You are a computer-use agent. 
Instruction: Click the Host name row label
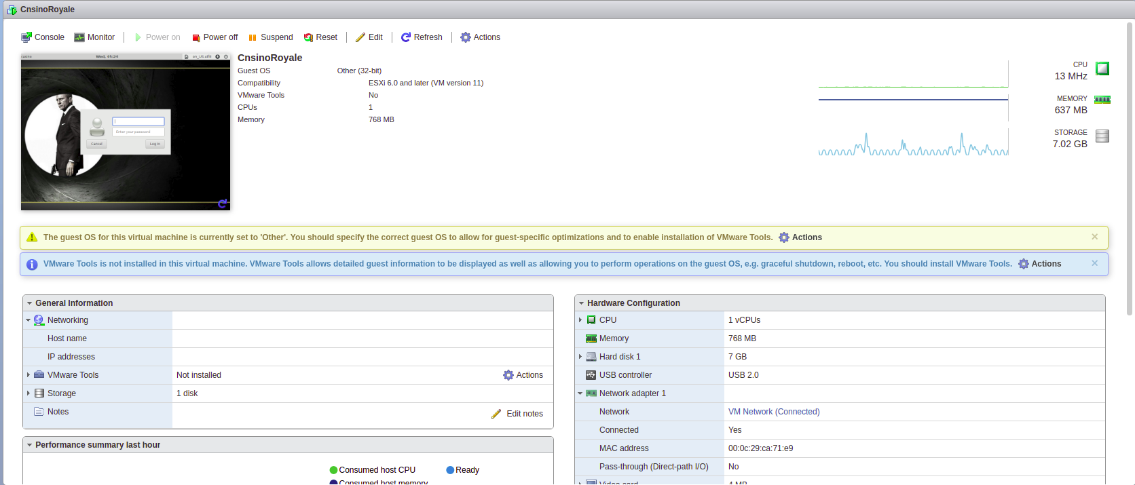[x=67, y=338]
